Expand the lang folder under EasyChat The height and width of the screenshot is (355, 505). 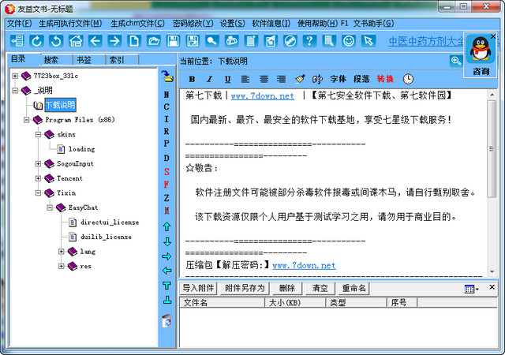coord(61,252)
